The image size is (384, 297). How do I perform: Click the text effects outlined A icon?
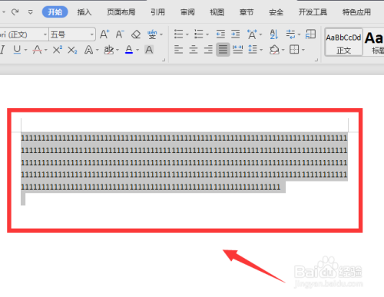[88, 50]
